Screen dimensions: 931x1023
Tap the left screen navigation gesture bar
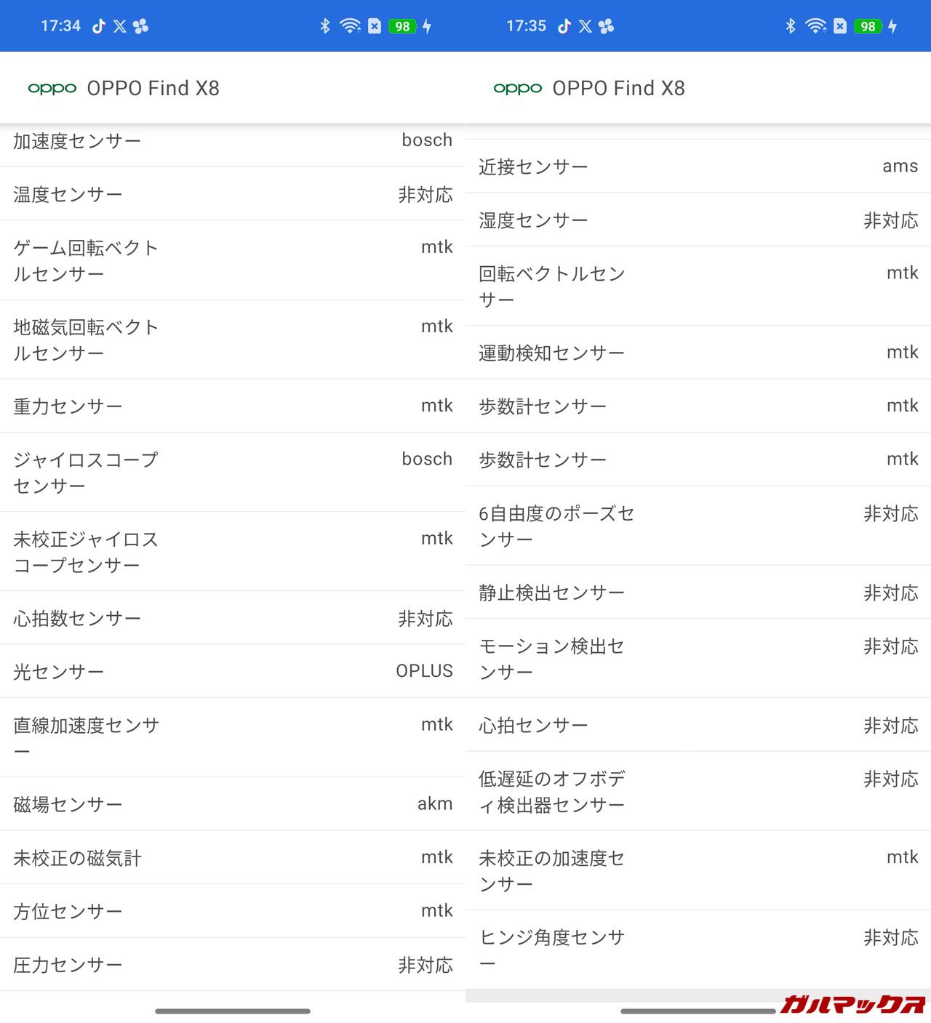click(233, 1011)
